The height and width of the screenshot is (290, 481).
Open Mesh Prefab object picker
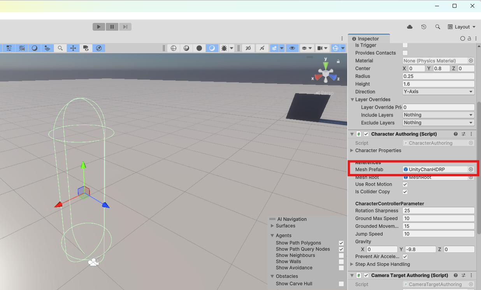click(471, 169)
